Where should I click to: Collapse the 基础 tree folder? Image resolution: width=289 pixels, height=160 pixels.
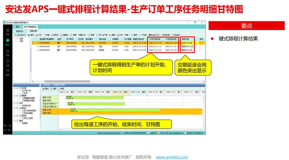tap(15, 121)
